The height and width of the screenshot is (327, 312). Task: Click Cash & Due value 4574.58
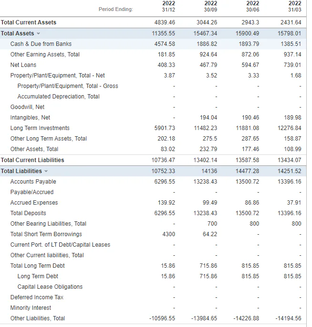click(x=165, y=44)
